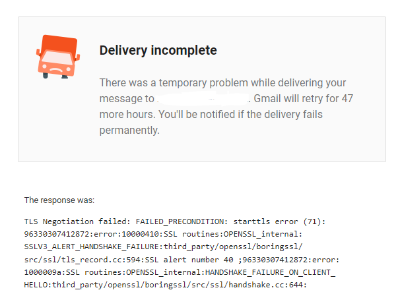Click the "Delivery incomplete" heading
Screen dimensions: 396x292
pyautogui.click(x=158, y=50)
